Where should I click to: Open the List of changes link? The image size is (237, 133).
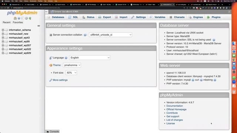click(174, 120)
